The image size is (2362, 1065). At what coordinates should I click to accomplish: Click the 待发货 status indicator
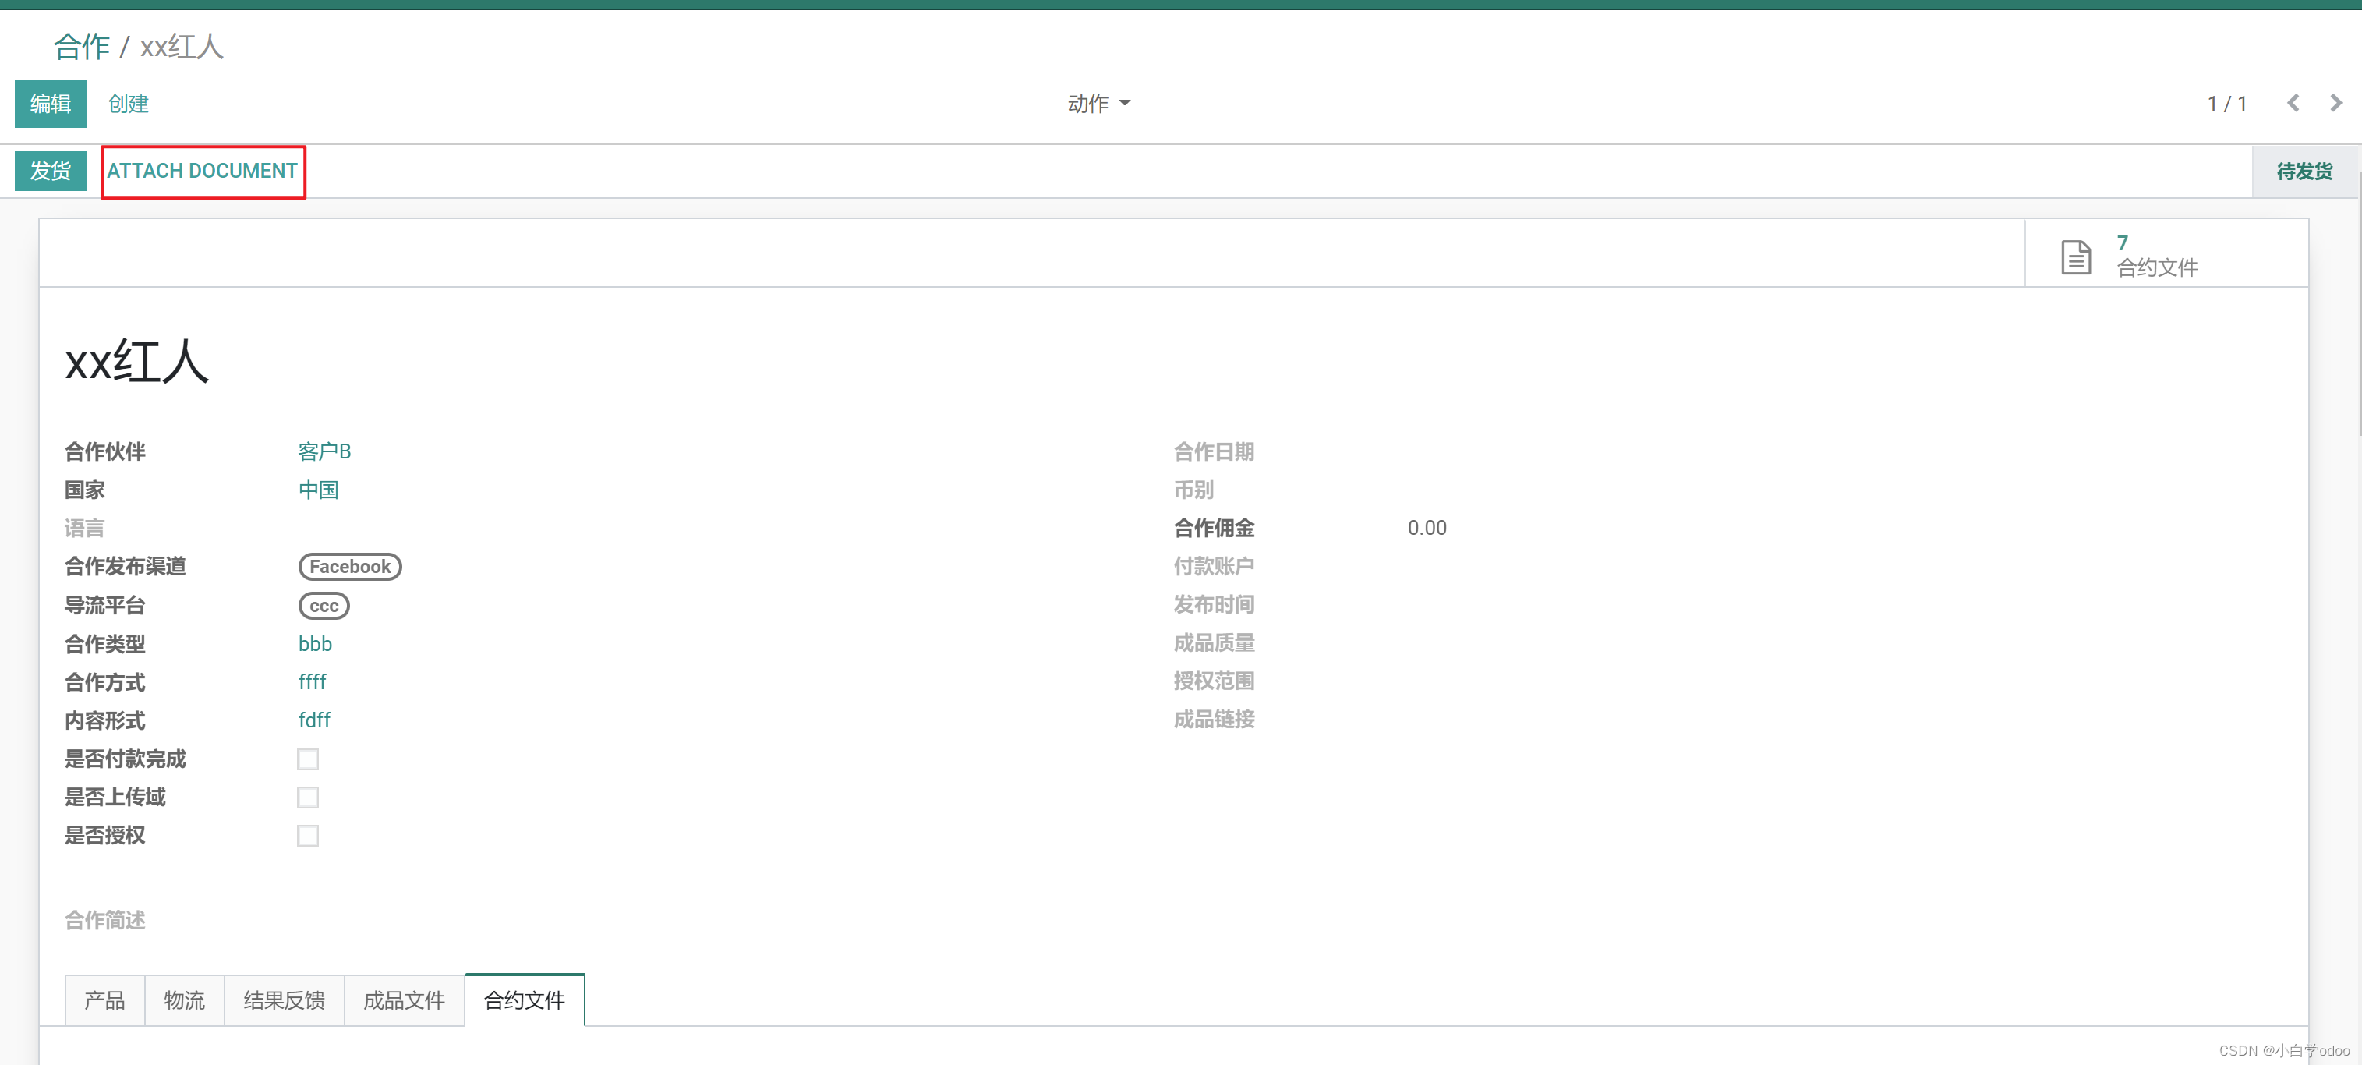(x=2304, y=171)
